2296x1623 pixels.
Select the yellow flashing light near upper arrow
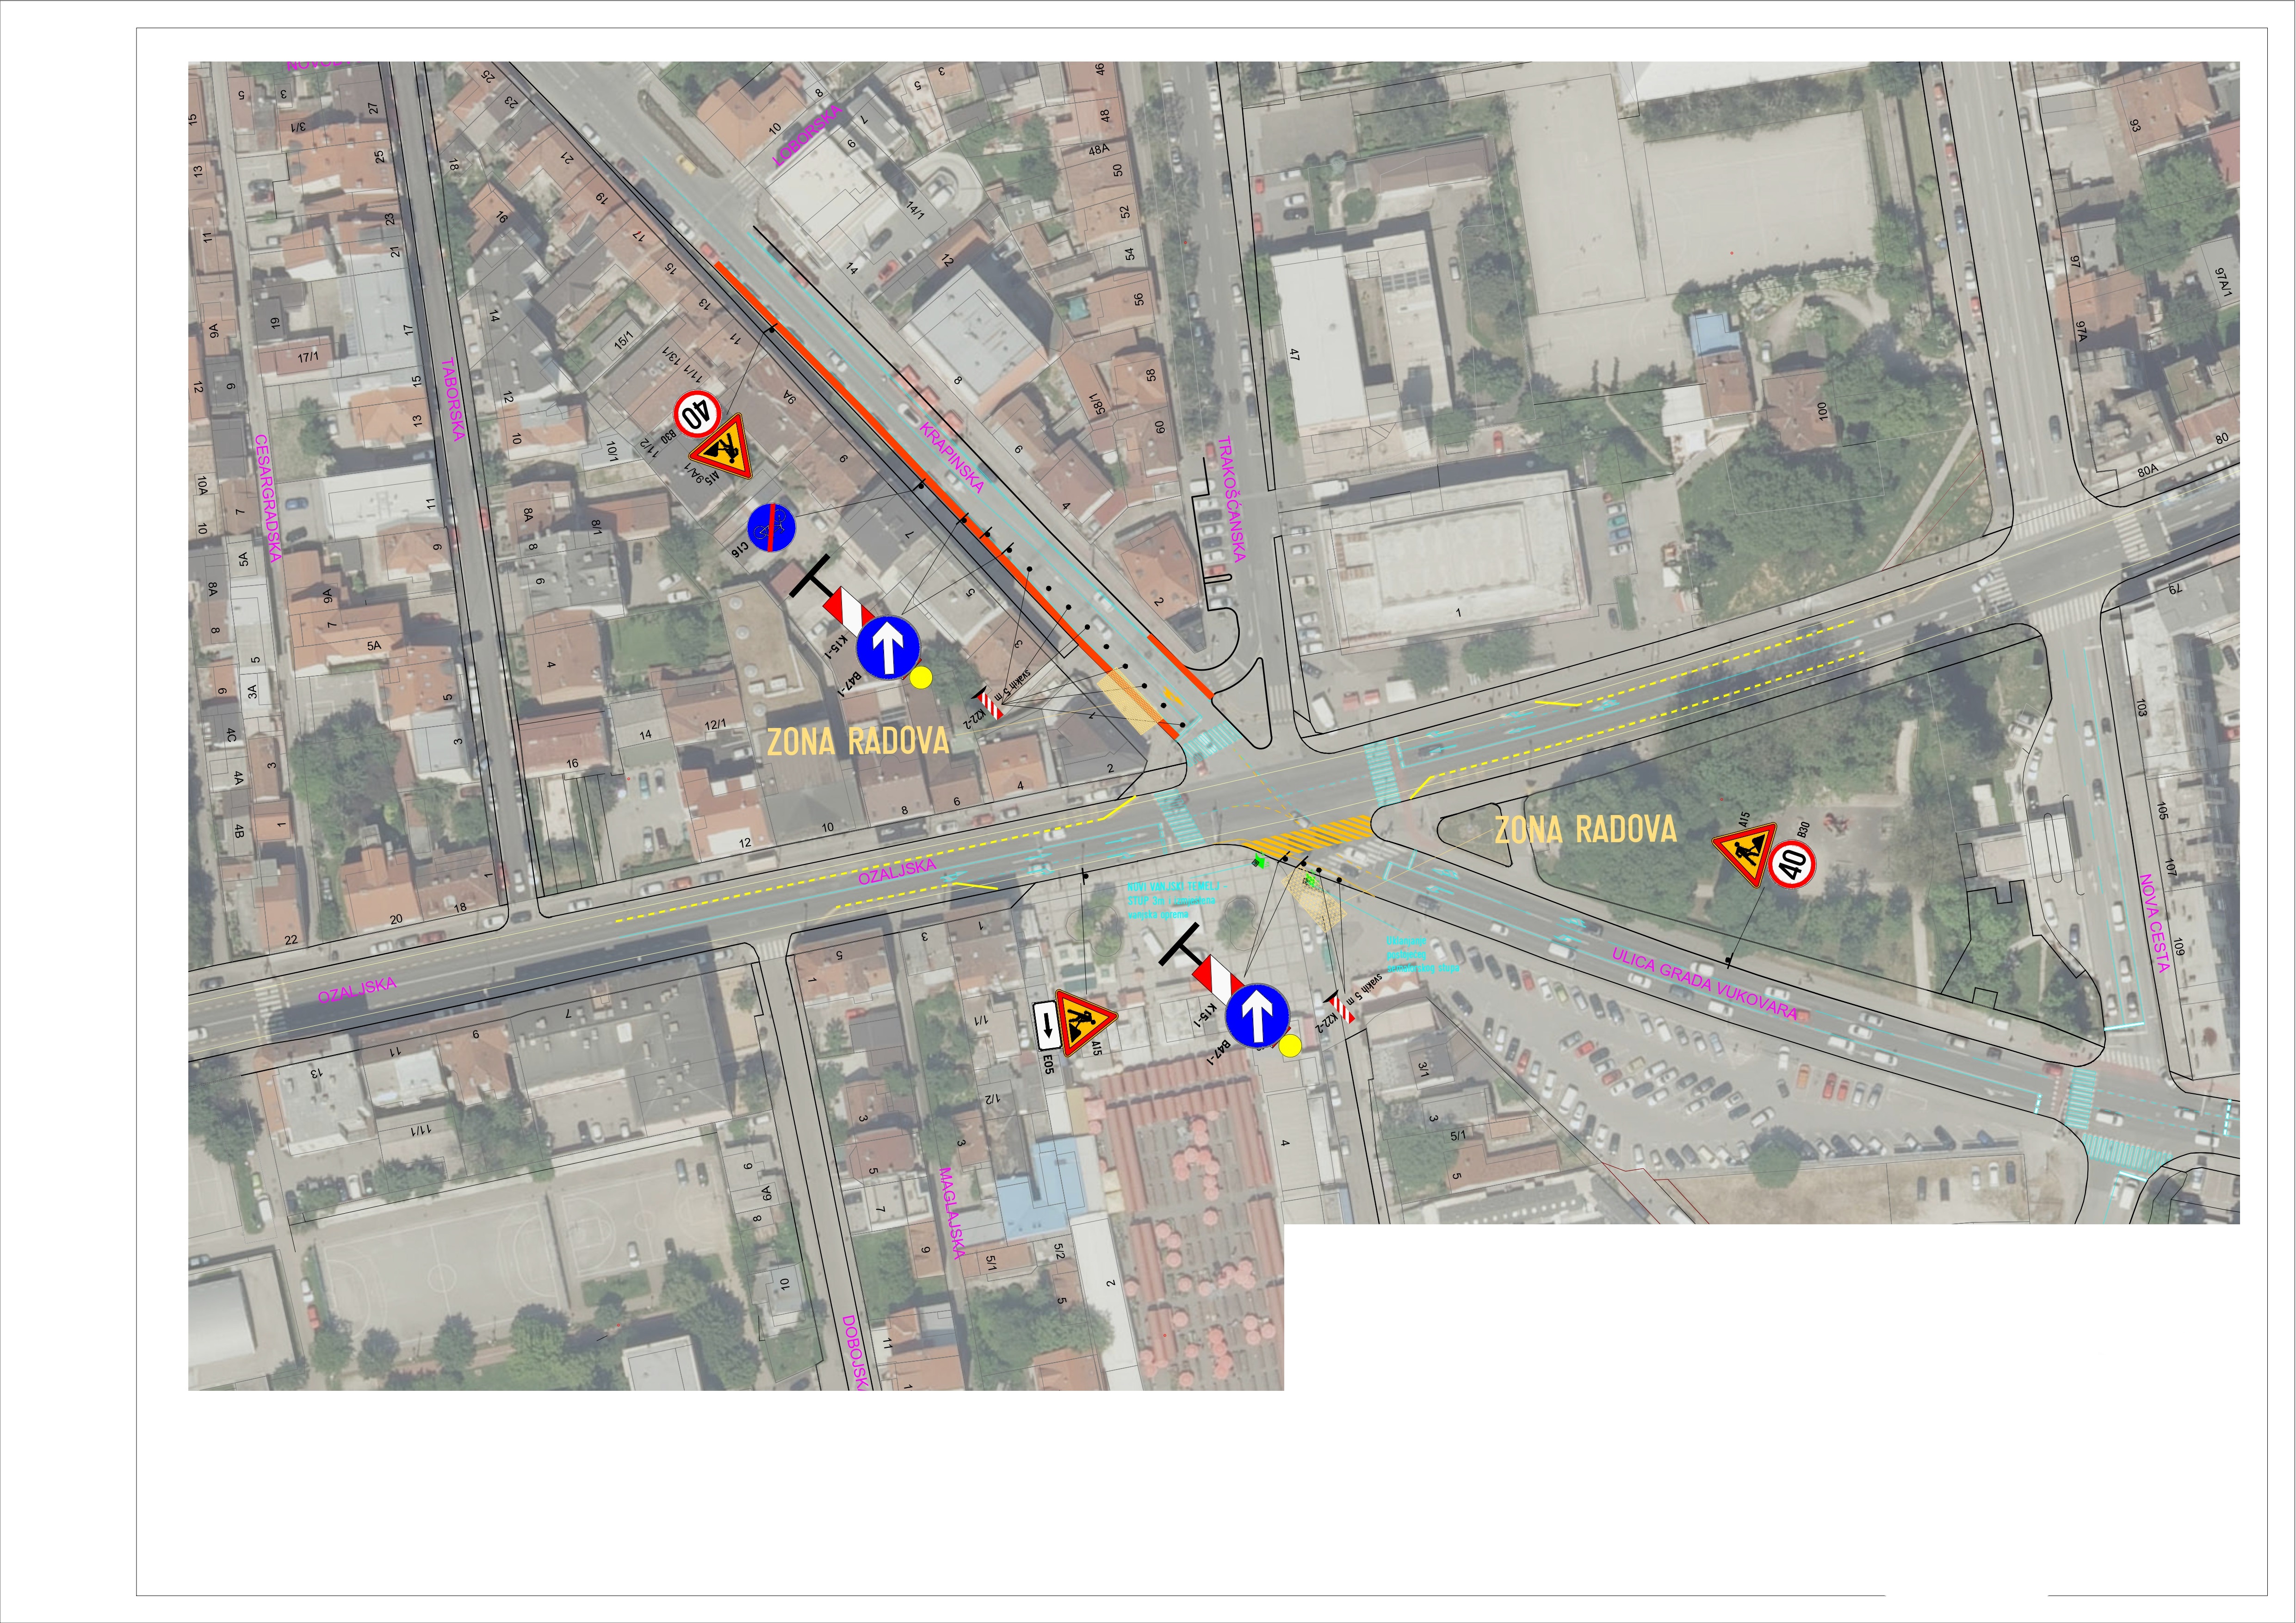921,678
